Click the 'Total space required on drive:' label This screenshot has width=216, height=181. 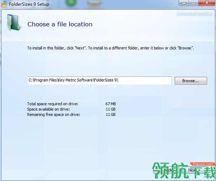[53, 104]
